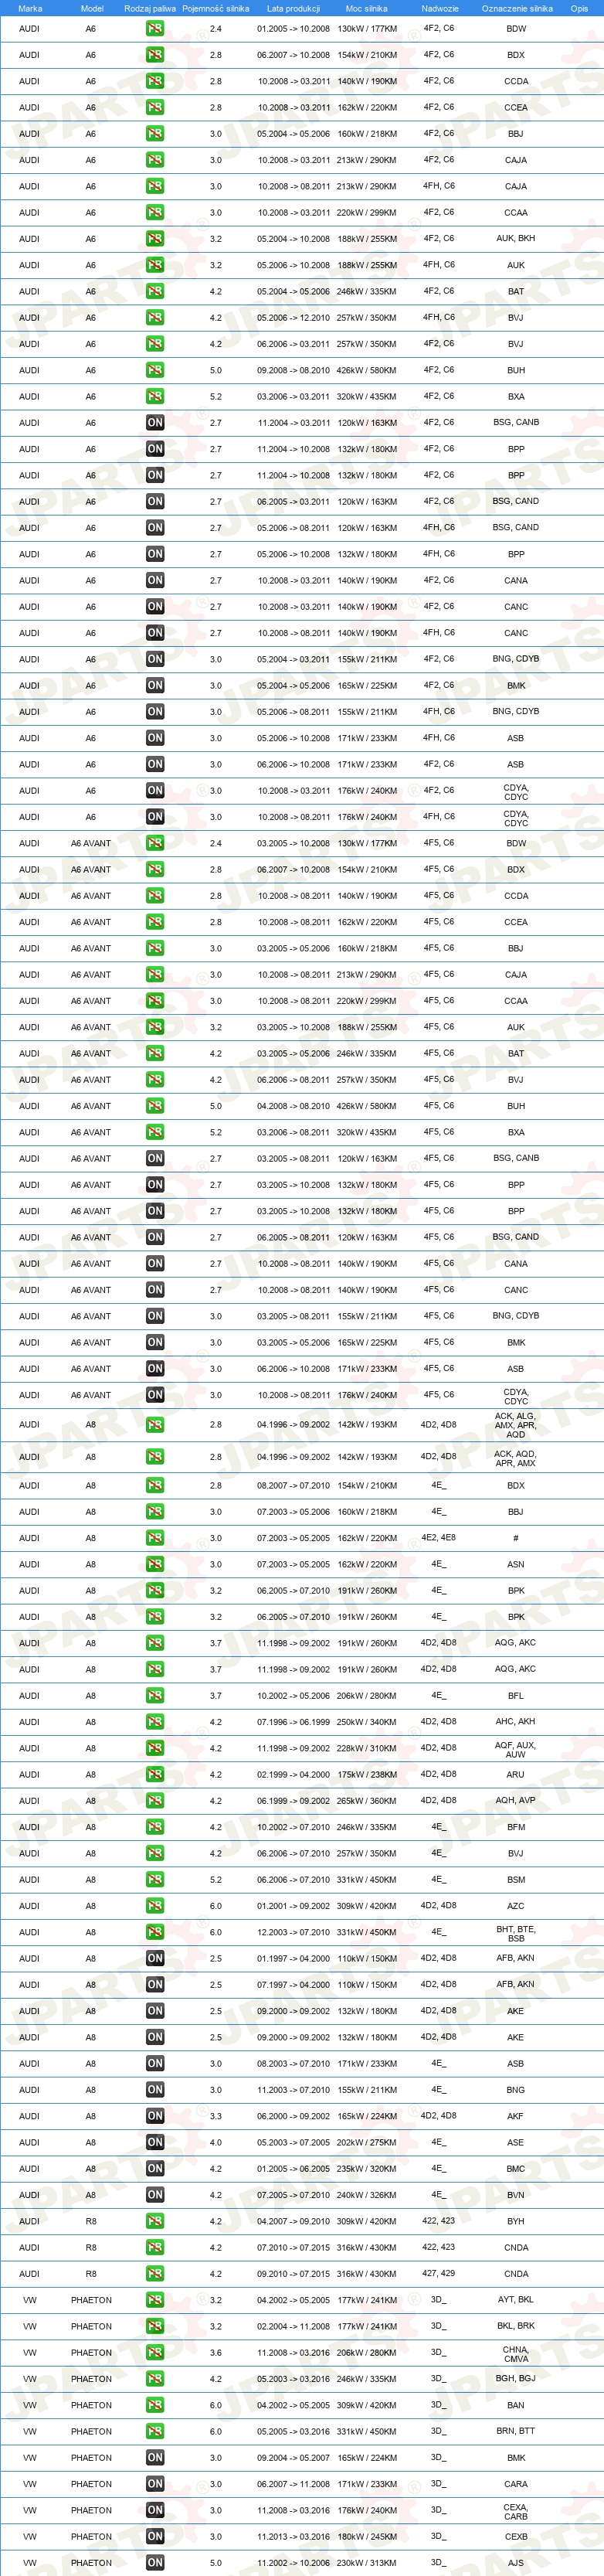Click petrol icon in Phaeton BAN 6.0 row

pyautogui.click(x=155, y=2405)
